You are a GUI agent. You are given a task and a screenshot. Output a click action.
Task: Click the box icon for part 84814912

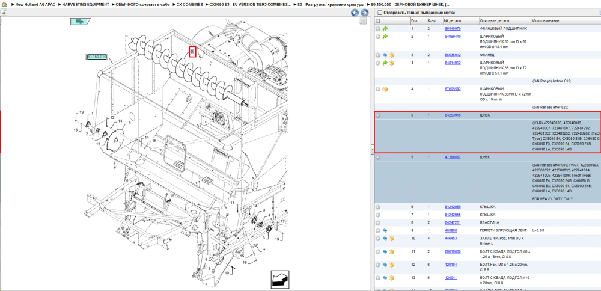pos(392,63)
